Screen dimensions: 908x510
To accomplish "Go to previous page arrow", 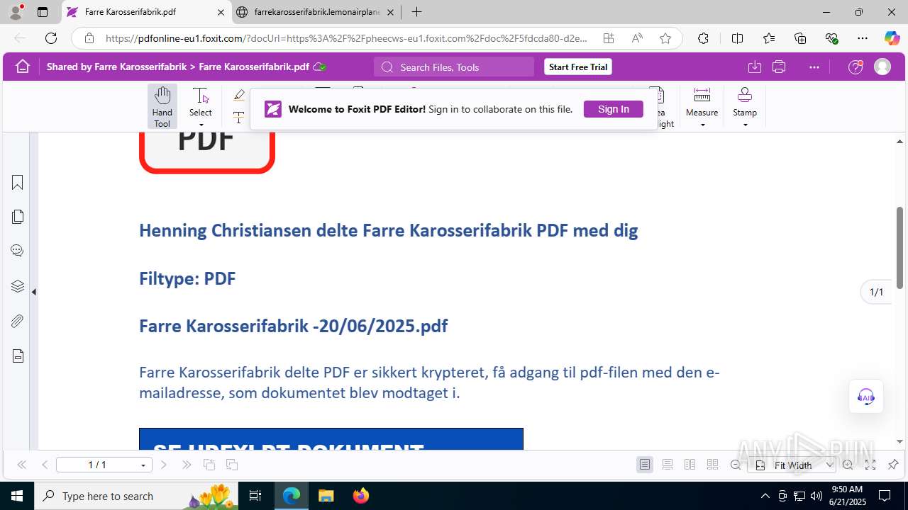I will point(45,465).
